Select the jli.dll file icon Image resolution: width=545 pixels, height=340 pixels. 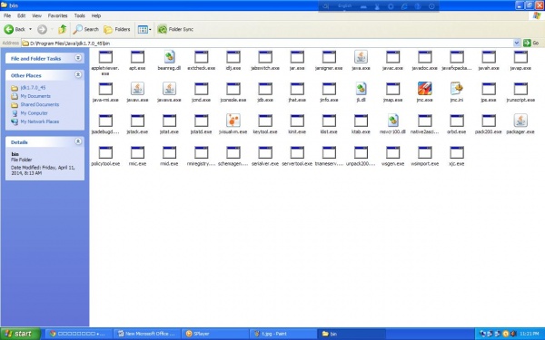361,89
